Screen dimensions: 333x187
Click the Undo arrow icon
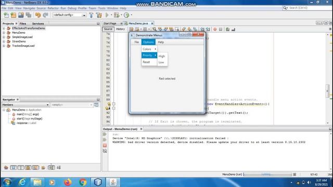[x=38, y=15]
